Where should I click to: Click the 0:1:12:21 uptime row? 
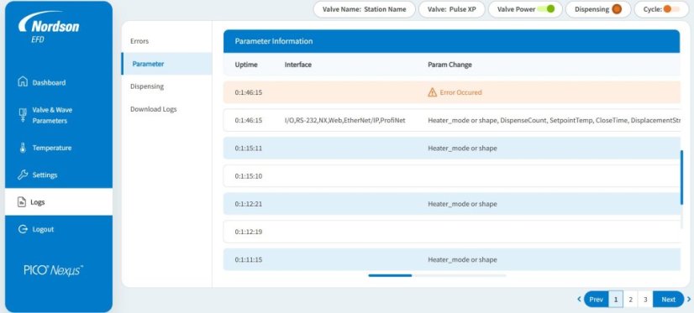pyautogui.click(x=452, y=204)
